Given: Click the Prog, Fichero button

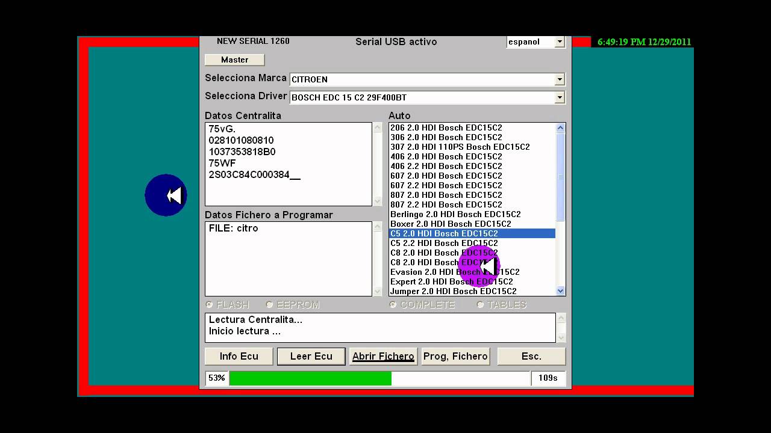Looking at the screenshot, I should (456, 357).
